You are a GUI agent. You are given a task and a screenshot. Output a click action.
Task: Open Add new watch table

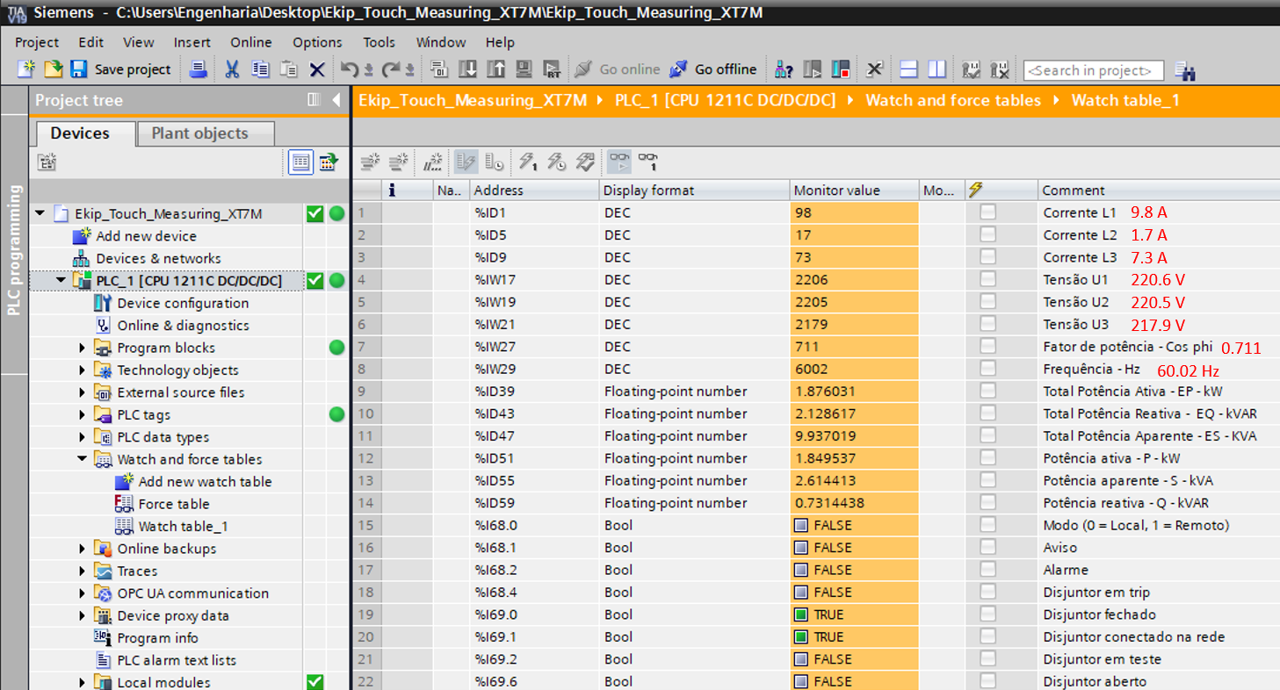click(205, 482)
